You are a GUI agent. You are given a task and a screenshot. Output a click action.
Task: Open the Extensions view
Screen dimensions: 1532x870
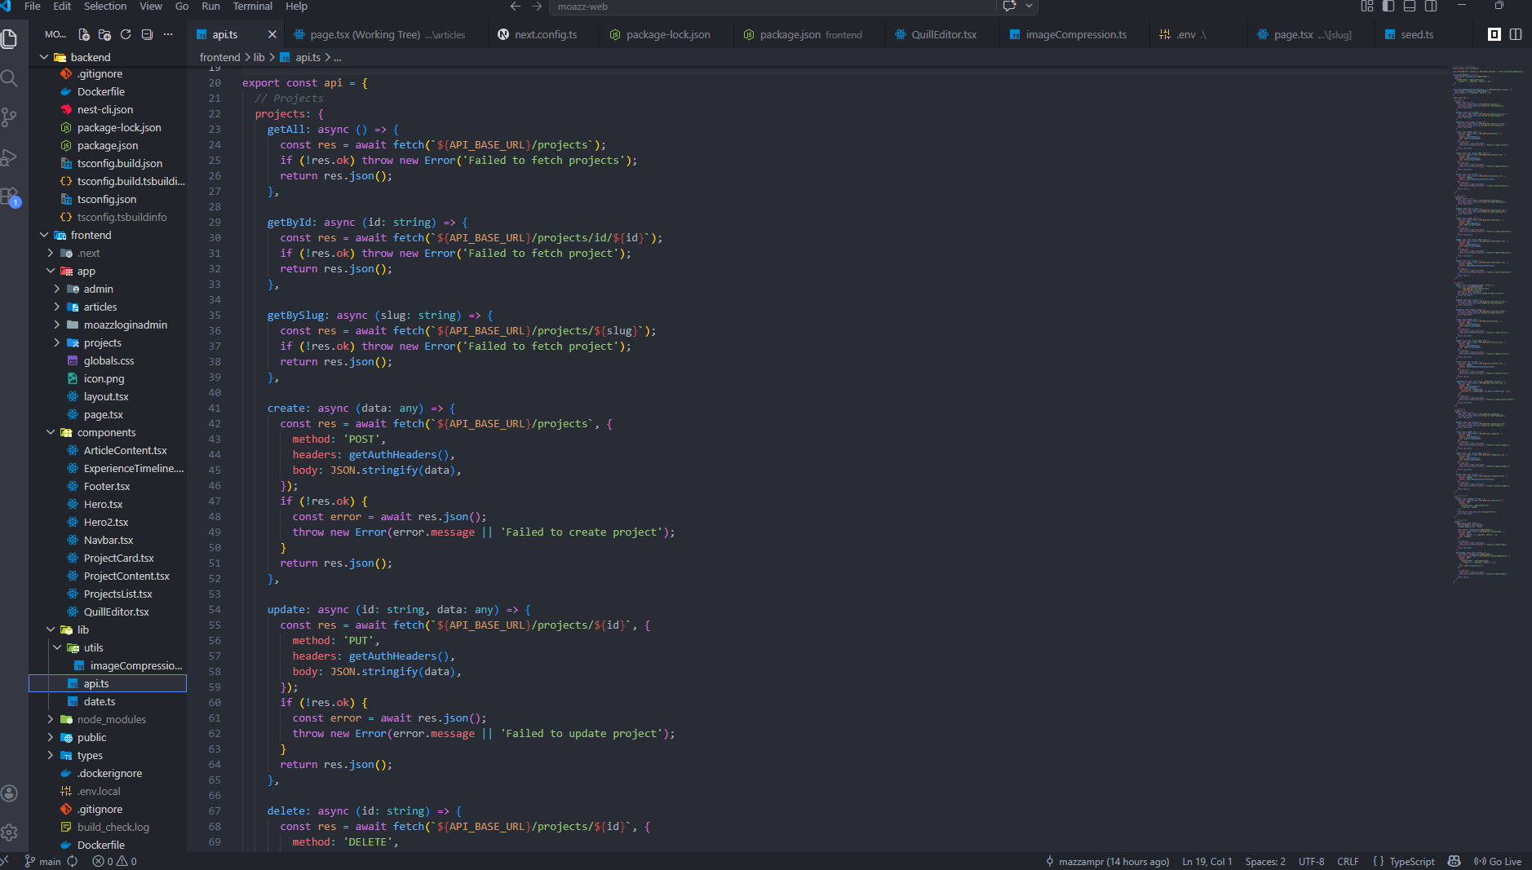point(10,197)
